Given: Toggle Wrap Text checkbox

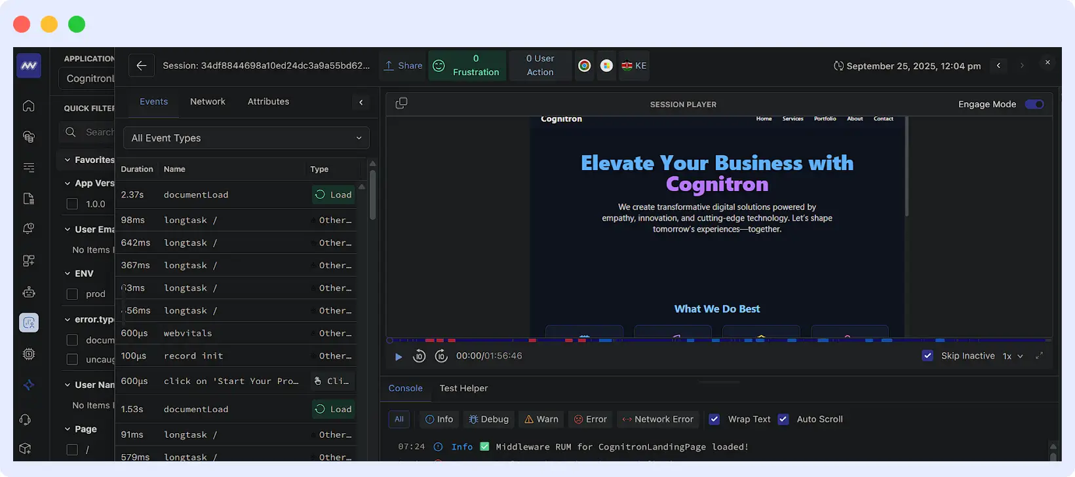Looking at the screenshot, I should pos(714,419).
